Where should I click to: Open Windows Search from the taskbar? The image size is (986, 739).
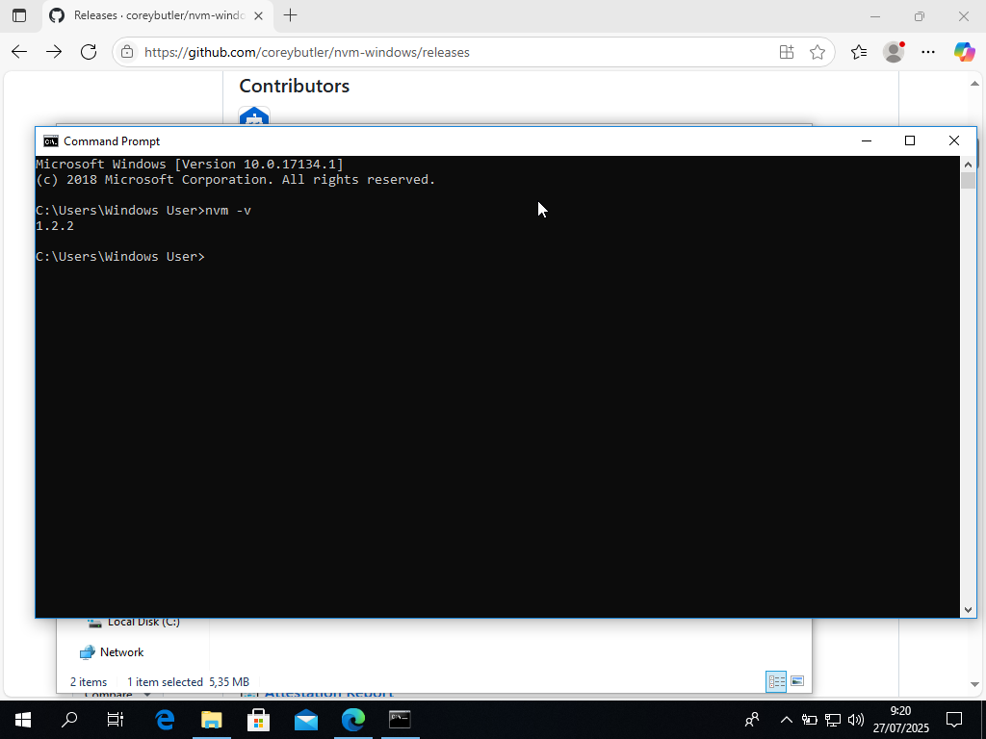[68, 720]
